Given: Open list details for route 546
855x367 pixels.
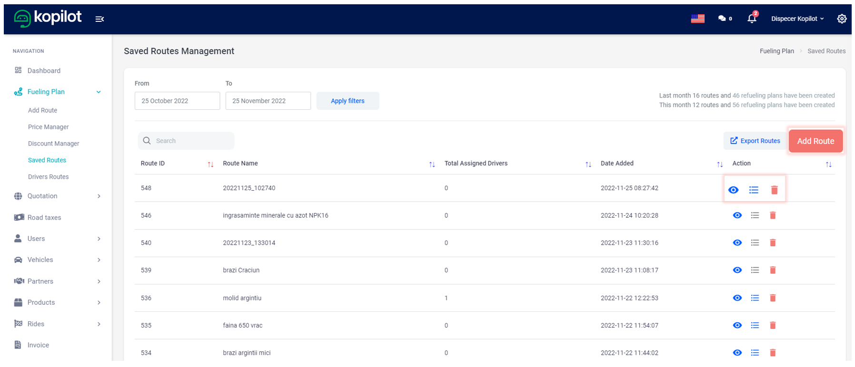Looking at the screenshot, I should click(x=755, y=215).
